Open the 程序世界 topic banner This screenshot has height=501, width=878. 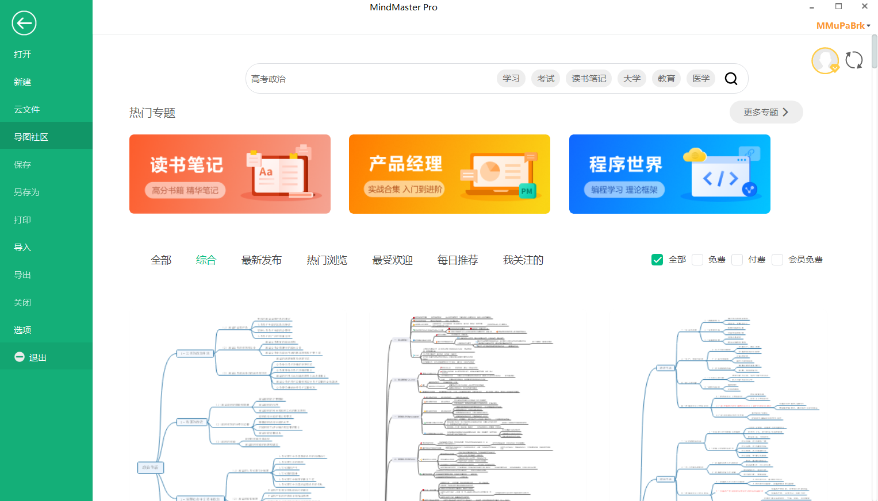pos(670,174)
